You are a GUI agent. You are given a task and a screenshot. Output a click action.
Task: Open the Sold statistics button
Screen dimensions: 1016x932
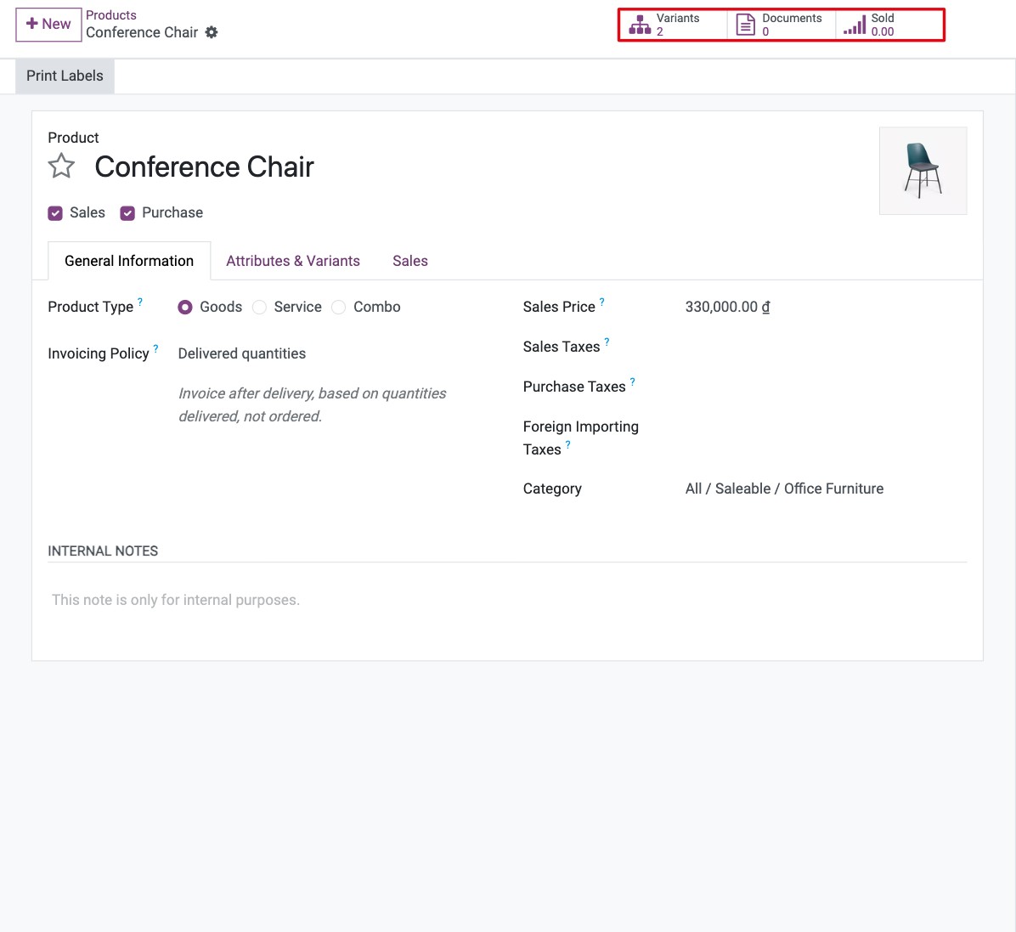click(x=889, y=25)
